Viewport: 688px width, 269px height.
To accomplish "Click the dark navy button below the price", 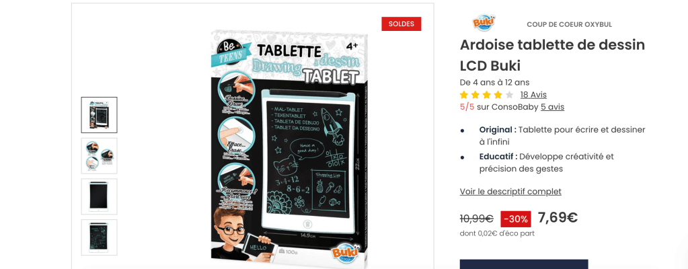I will (x=524, y=264).
